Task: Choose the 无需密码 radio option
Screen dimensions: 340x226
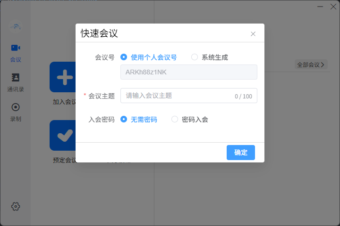Action: [x=124, y=119]
